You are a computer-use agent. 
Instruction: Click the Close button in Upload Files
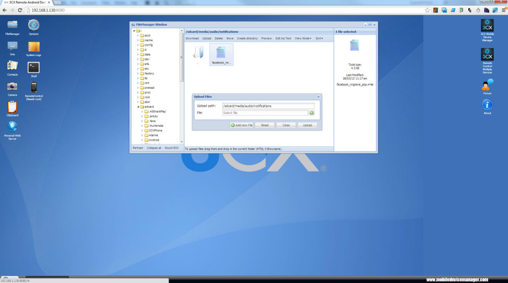(286, 125)
